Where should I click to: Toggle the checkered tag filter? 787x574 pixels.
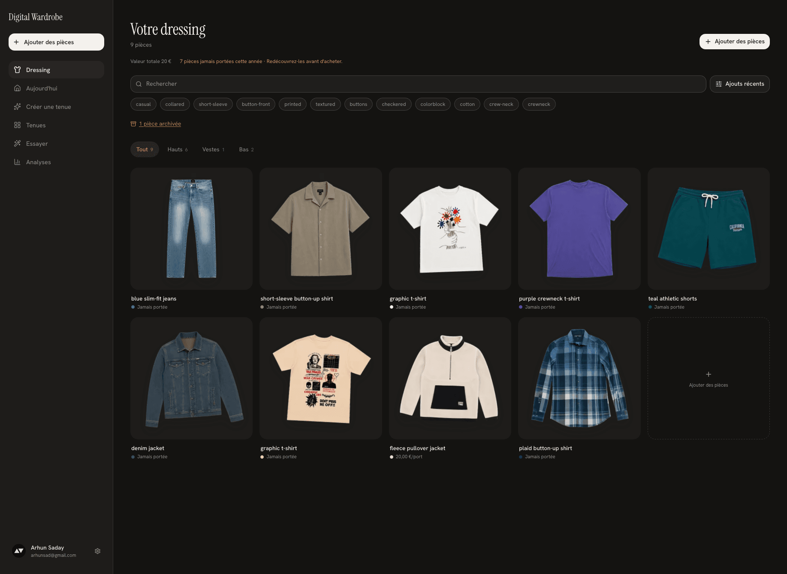click(394, 104)
